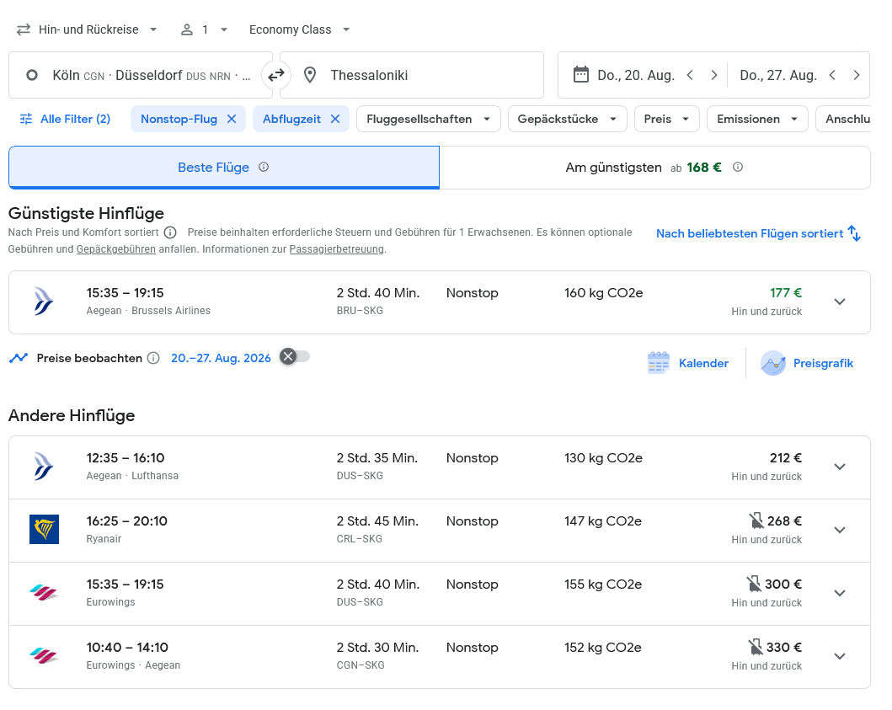Viewport: 892px width, 710px height.
Task: Move departure date to next day
Action: pyautogui.click(x=714, y=75)
